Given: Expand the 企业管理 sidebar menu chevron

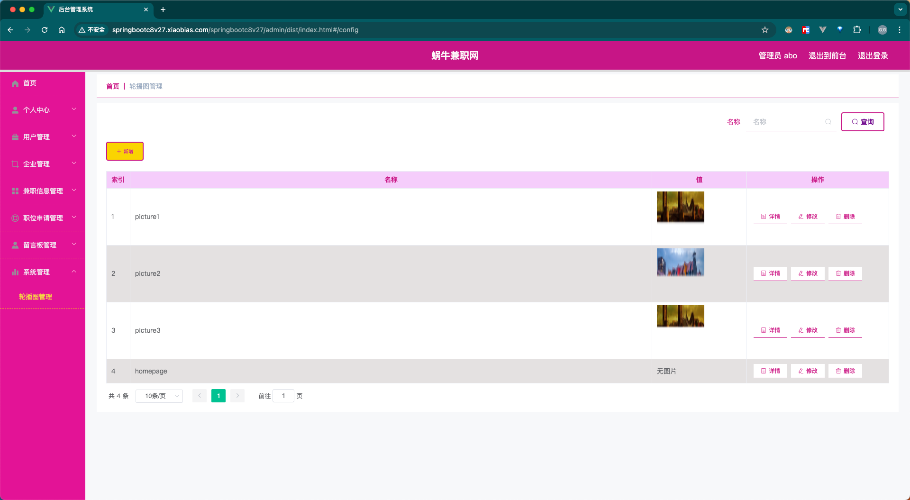Looking at the screenshot, I should coord(74,164).
